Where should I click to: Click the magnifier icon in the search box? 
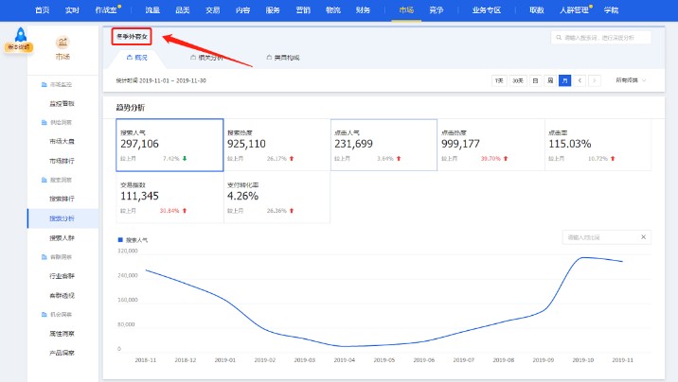(560, 38)
